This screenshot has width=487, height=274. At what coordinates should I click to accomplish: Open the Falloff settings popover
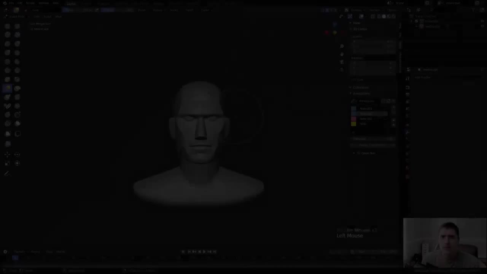189,10
